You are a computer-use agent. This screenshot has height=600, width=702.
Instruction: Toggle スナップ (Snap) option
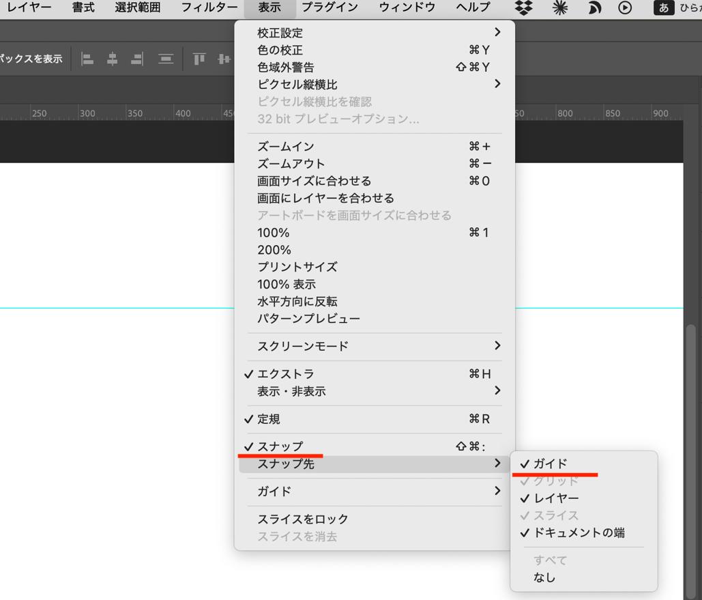tap(375, 446)
